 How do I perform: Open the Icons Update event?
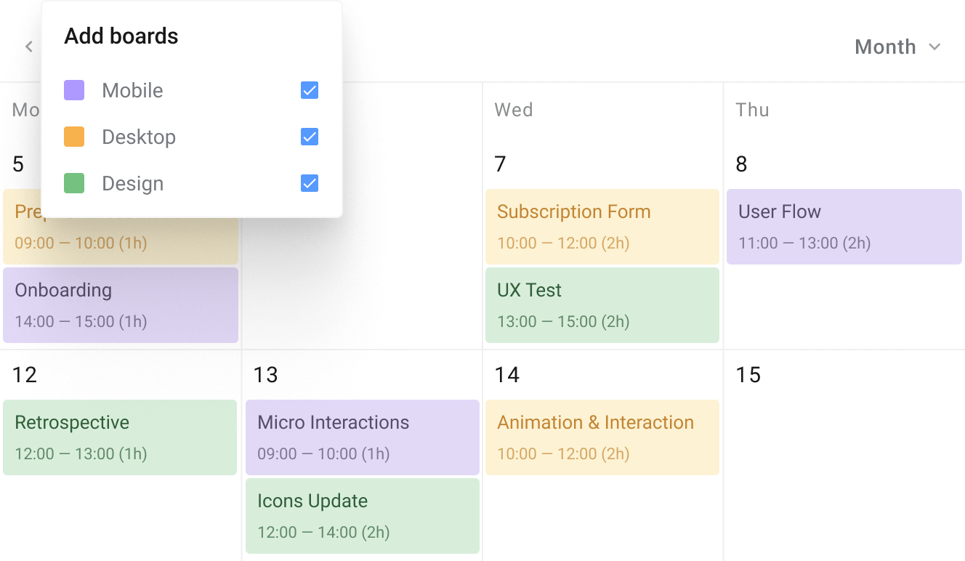pos(363,516)
